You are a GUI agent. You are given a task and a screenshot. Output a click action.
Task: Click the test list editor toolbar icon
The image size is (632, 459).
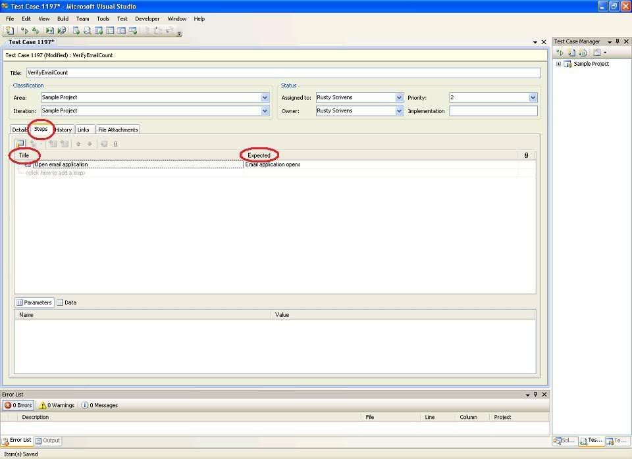(x=99, y=31)
